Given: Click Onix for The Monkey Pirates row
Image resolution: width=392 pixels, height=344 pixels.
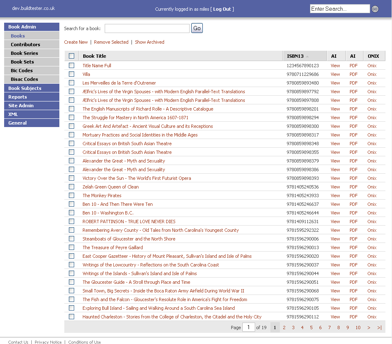Looking at the screenshot, I should [x=372, y=196].
